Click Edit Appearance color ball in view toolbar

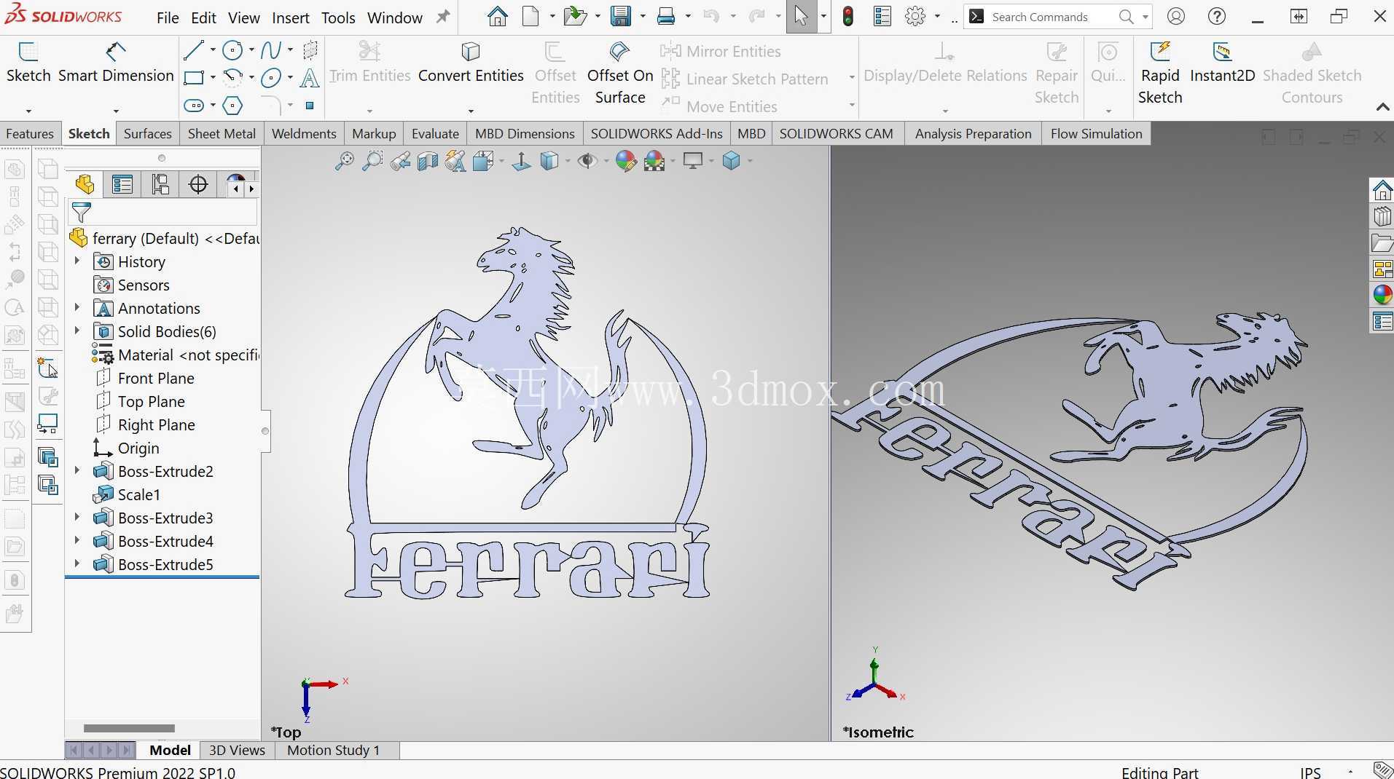(625, 161)
